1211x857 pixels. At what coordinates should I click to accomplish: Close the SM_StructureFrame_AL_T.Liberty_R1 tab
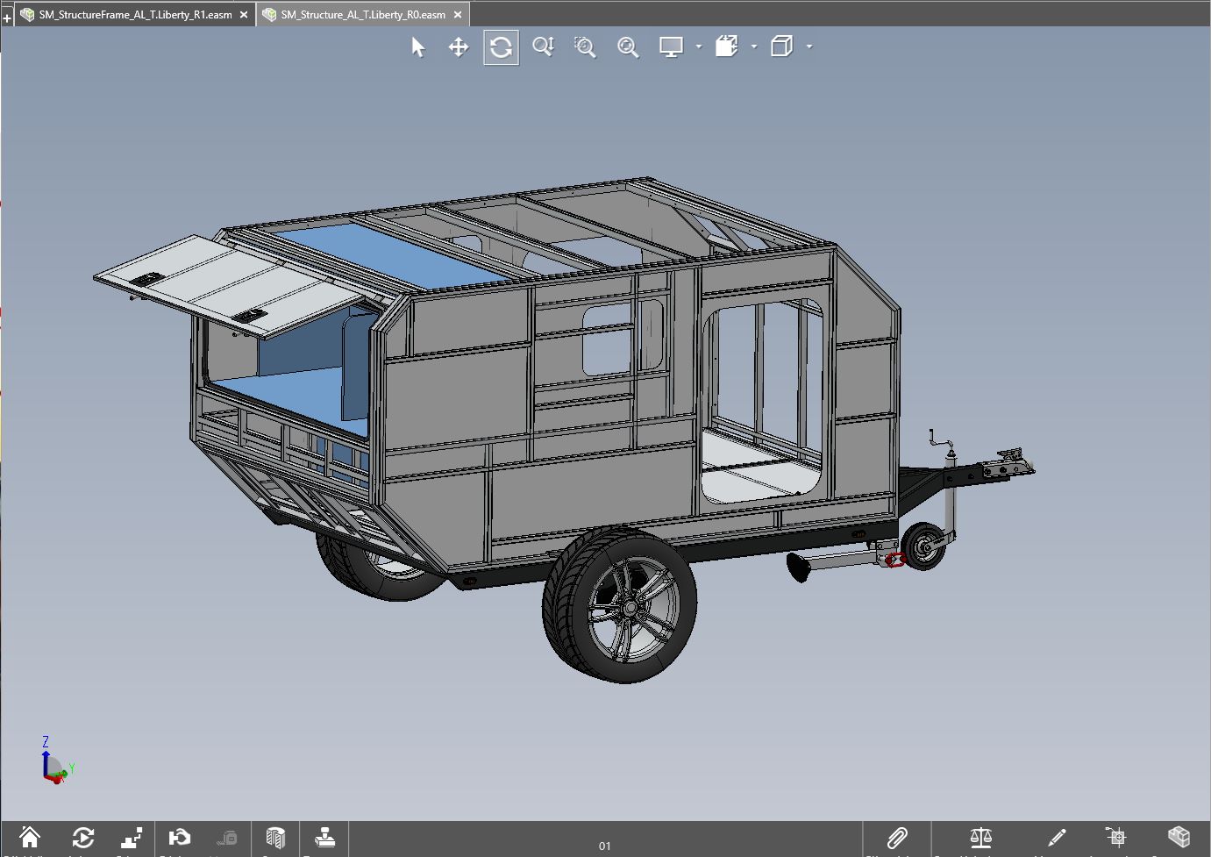click(x=244, y=15)
